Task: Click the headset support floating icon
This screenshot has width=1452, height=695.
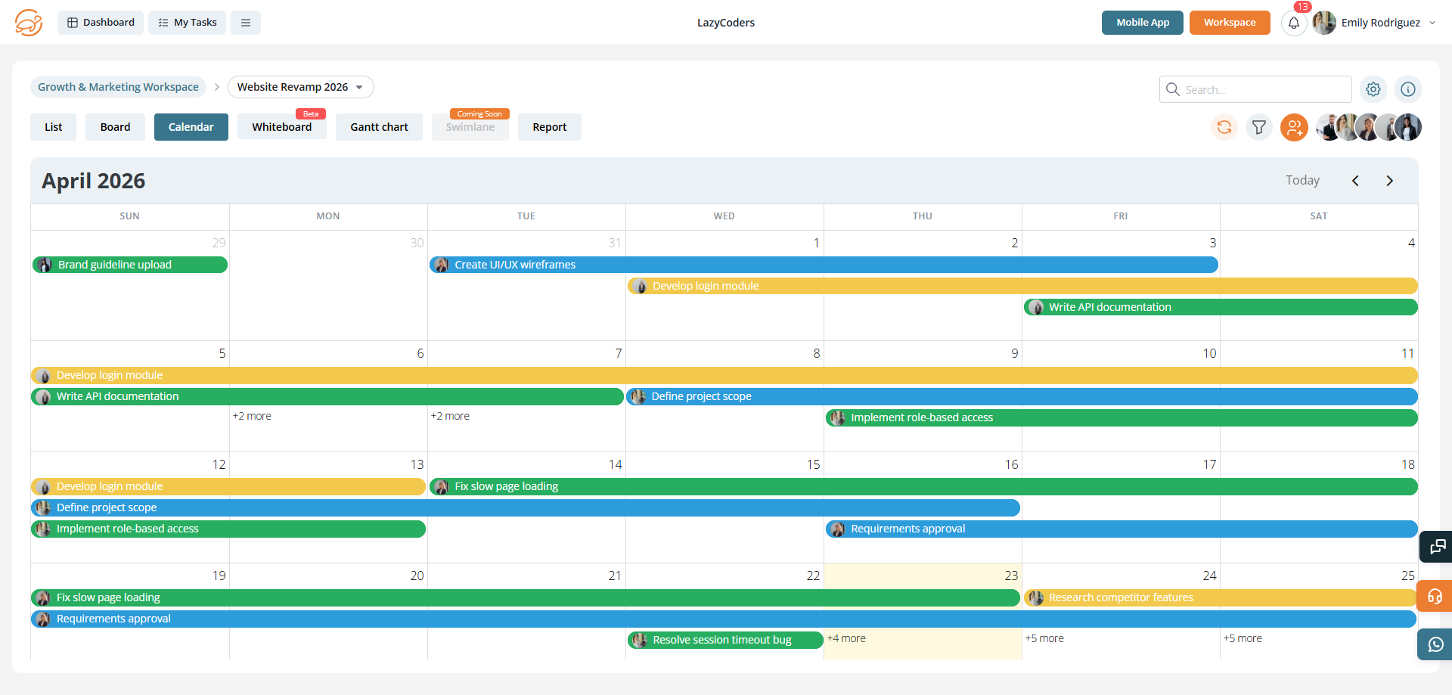Action: (x=1435, y=596)
